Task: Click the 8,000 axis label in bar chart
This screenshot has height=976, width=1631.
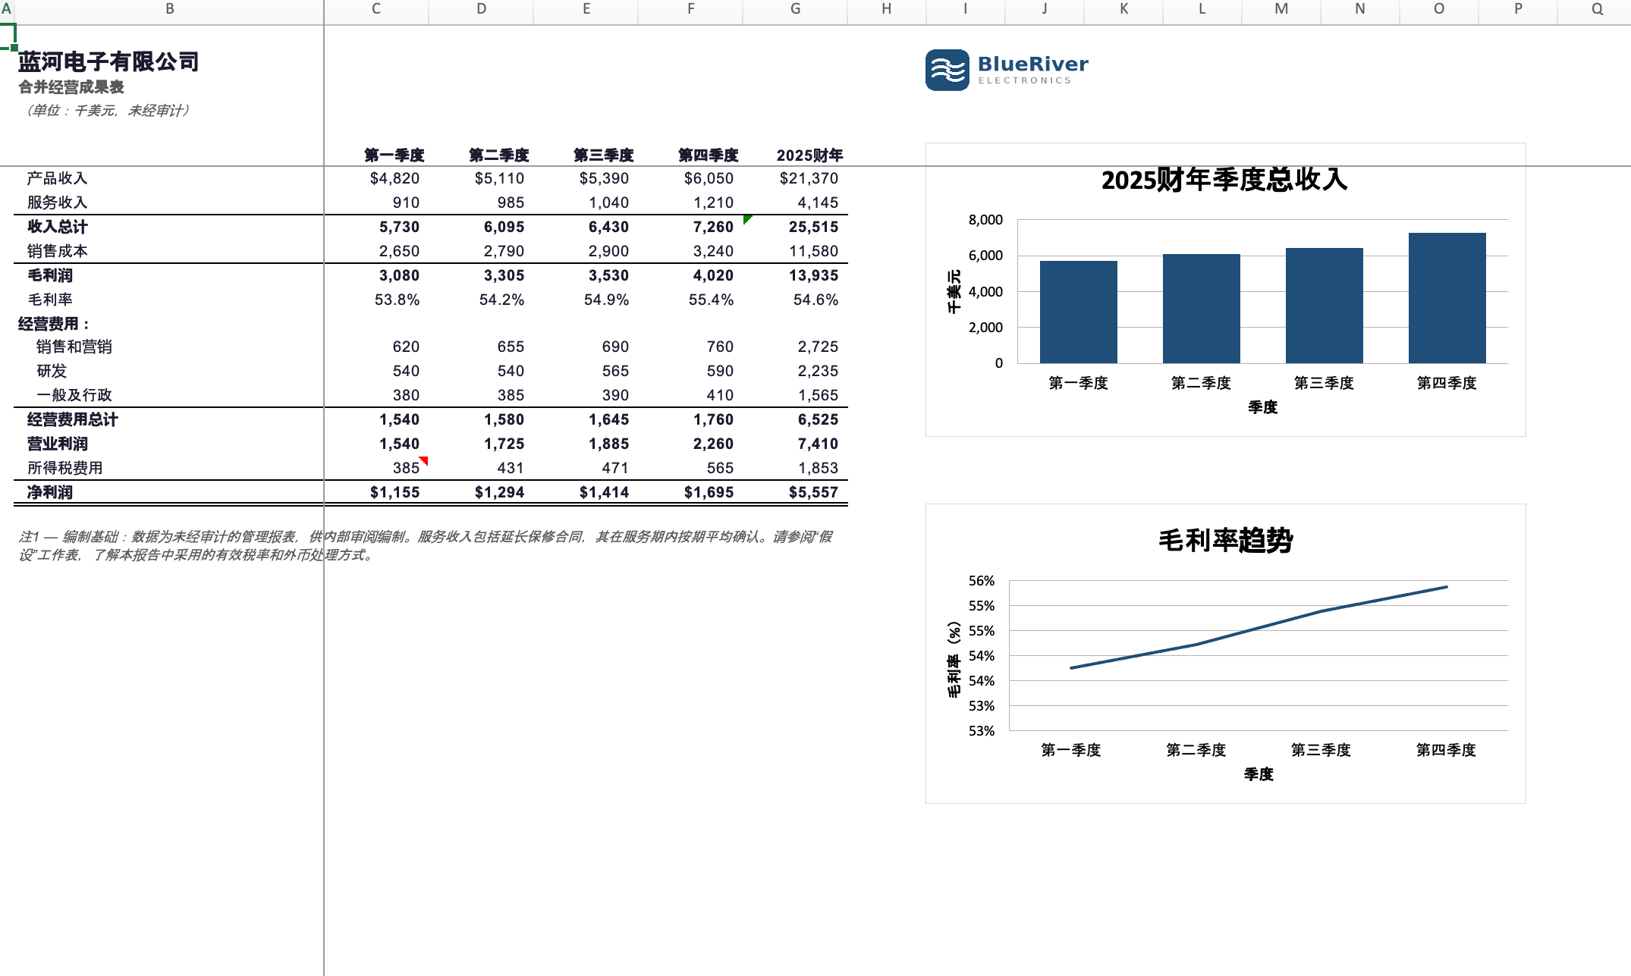Action: (985, 220)
